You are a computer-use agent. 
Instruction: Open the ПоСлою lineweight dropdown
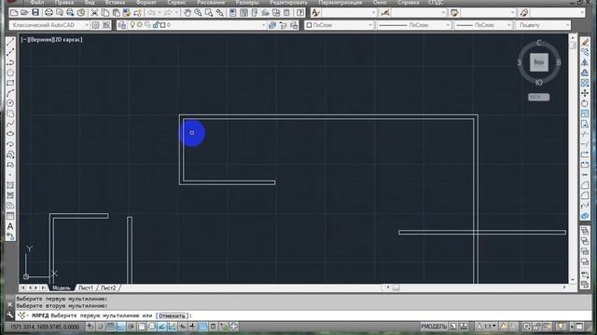pos(508,25)
